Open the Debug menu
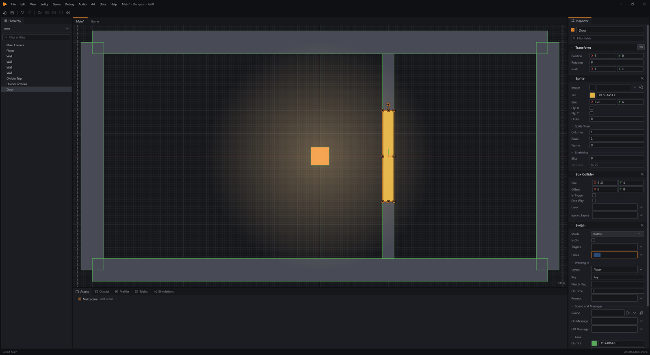 point(69,4)
